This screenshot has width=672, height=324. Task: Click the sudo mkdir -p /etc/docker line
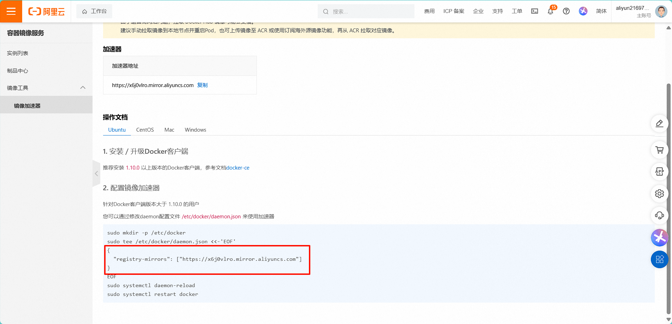tap(146, 233)
